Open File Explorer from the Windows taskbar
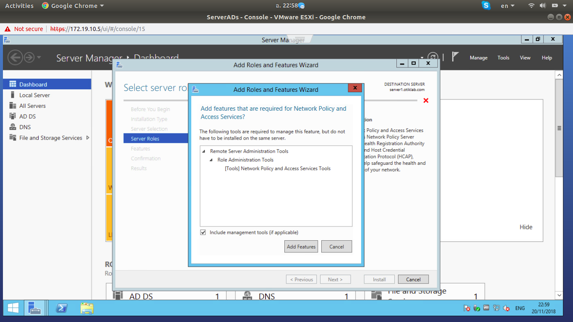Viewport: 573px width, 322px height. pyautogui.click(x=87, y=309)
